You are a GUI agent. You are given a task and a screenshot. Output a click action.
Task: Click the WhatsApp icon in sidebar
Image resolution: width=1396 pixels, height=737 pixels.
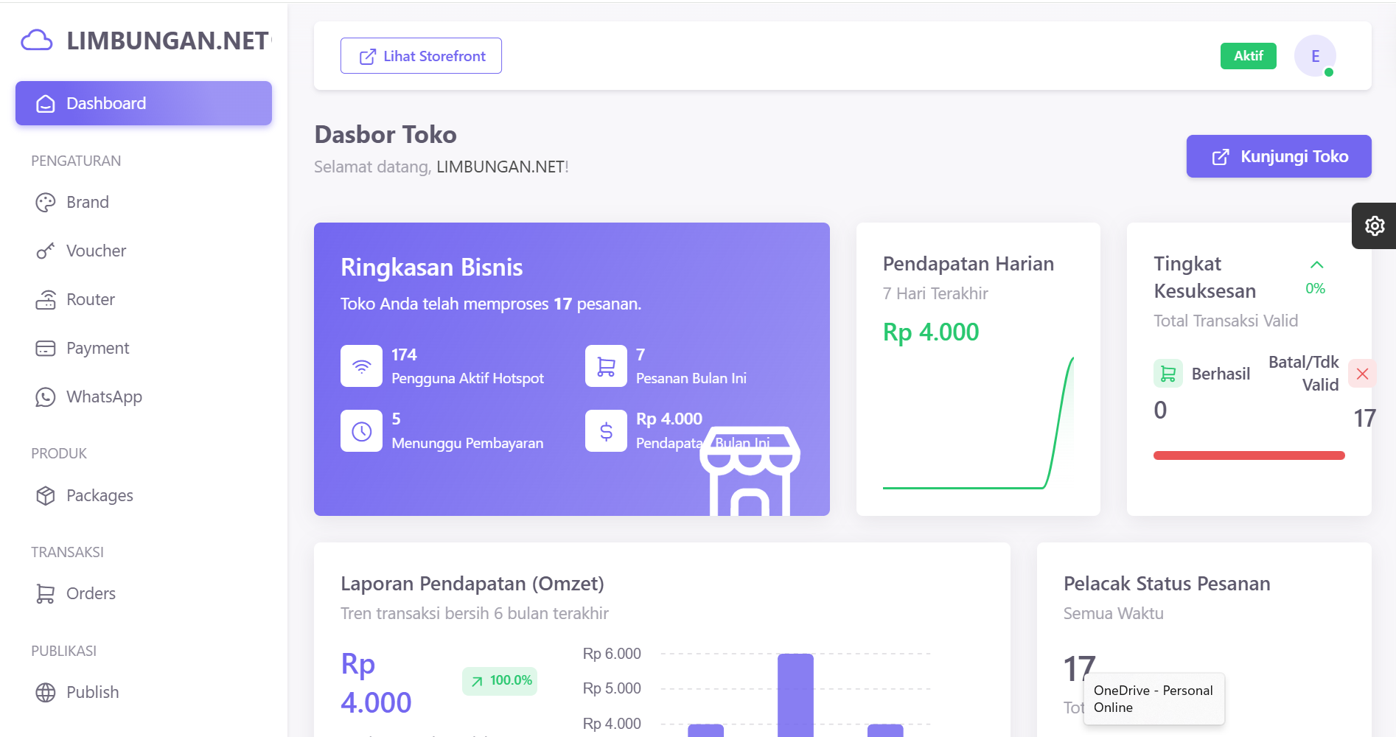pyautogui.click(x=46, y=397)
